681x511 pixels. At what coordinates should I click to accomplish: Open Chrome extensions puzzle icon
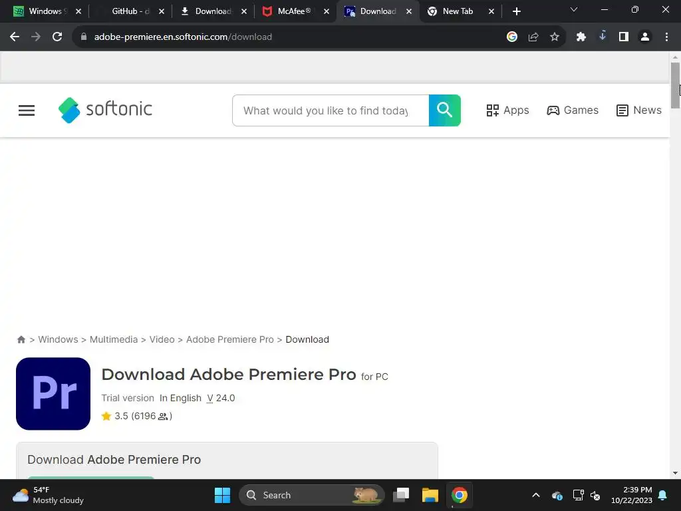(x=581, y=37)
